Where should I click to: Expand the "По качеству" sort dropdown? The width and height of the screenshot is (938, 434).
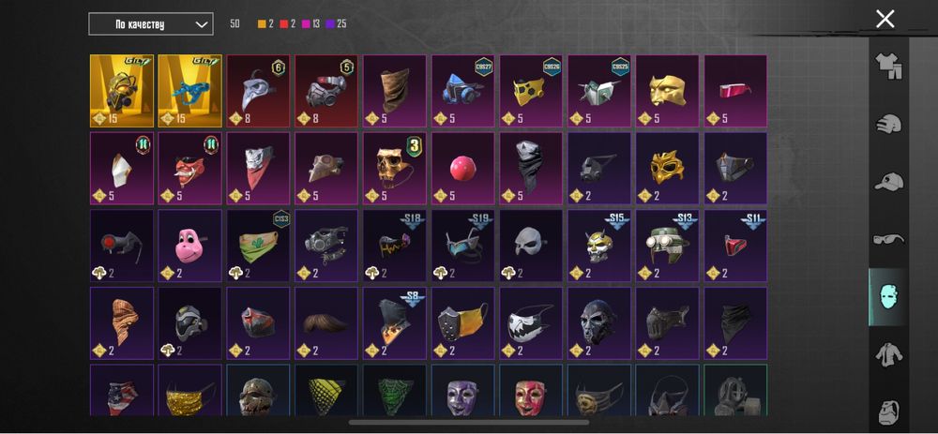pyautogui.click(x=151, y=24)
